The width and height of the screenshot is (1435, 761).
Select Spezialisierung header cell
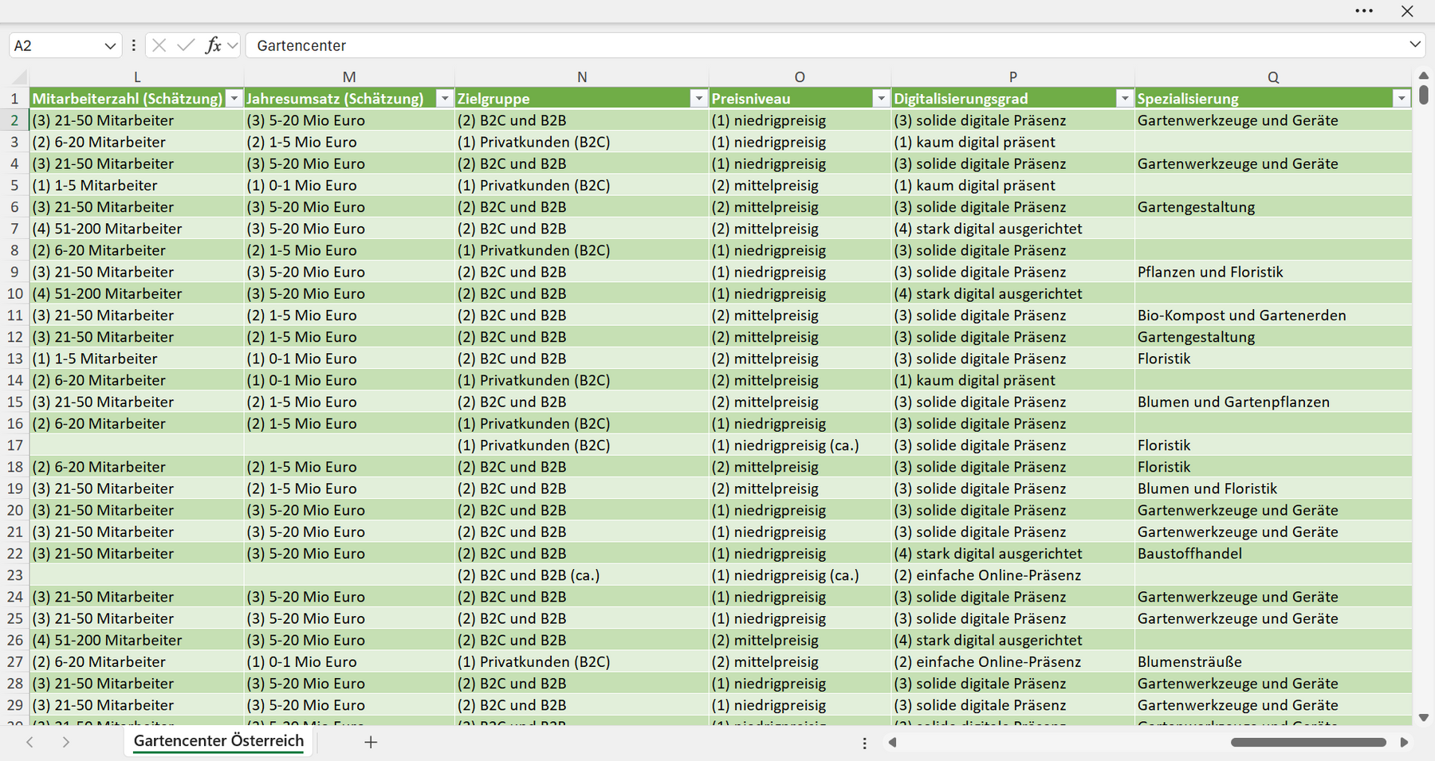(x=1273, y=99)
